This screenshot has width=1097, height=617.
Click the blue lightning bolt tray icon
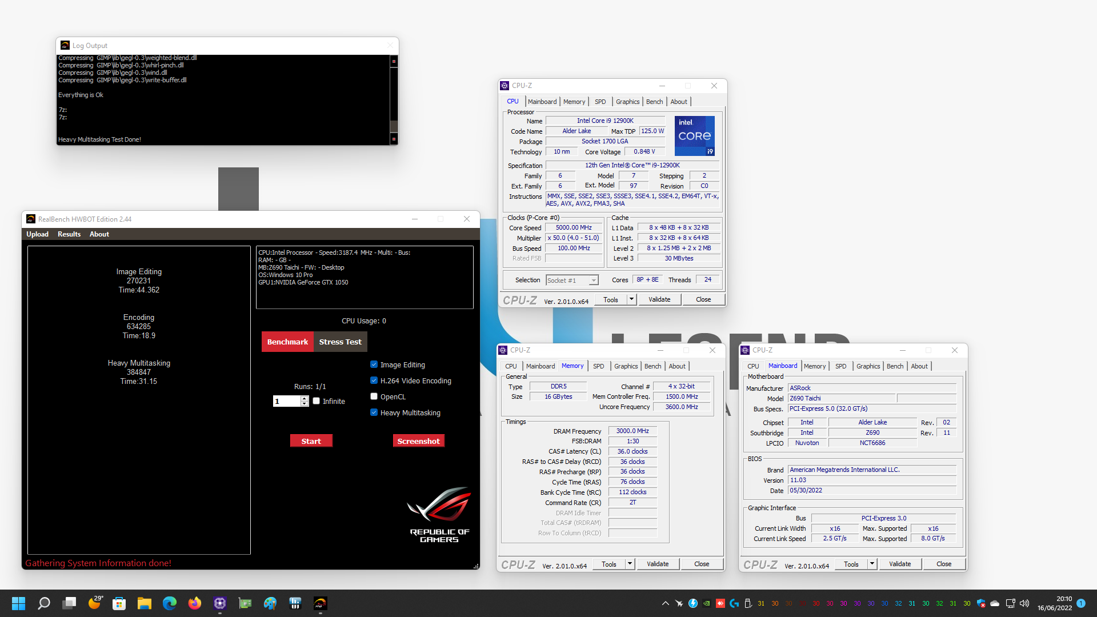coord(693,603)
